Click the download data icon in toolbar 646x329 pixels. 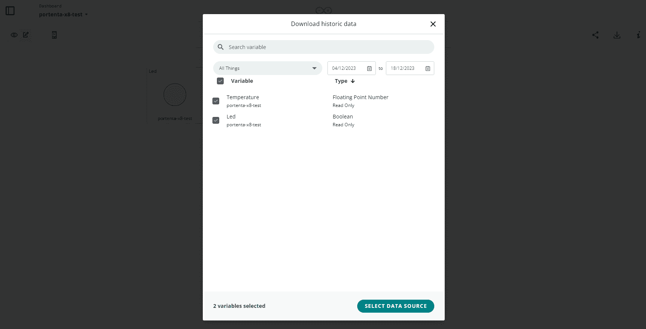[617, 35]
